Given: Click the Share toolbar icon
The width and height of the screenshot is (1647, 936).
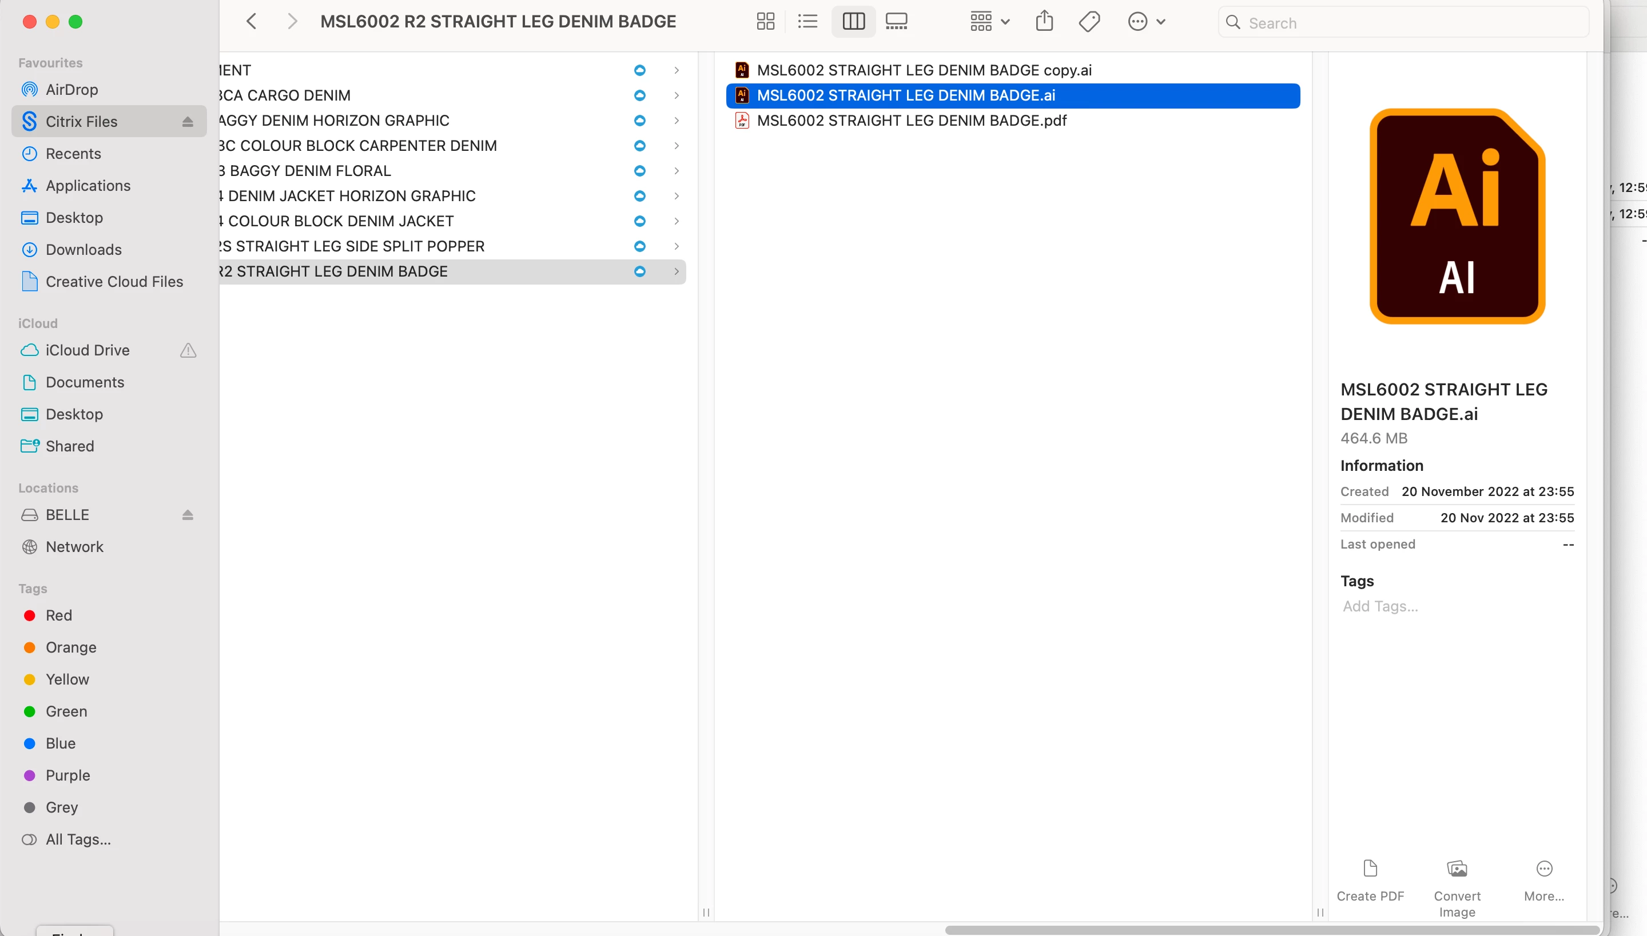Looking at the screenshot, I should pos(1044,22).
